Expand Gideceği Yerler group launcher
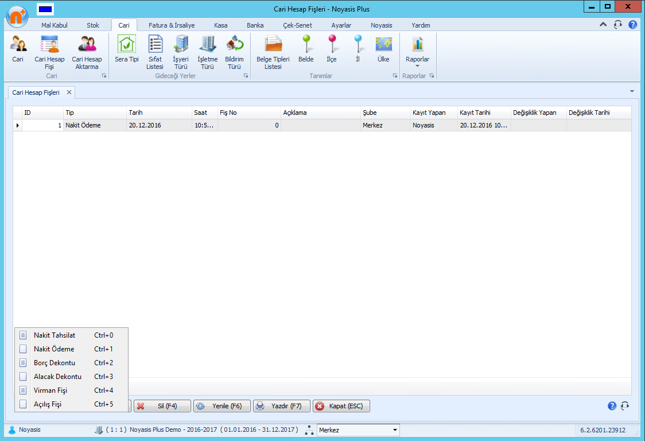Screen dimensions: 645x441 246,76
